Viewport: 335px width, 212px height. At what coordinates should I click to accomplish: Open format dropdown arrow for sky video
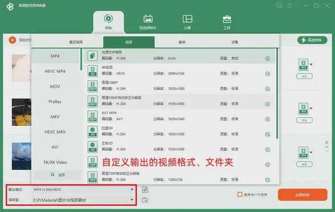(x=311, y=153)
